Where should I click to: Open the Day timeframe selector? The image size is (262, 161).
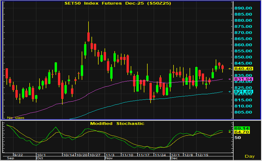tap(250, 156)
